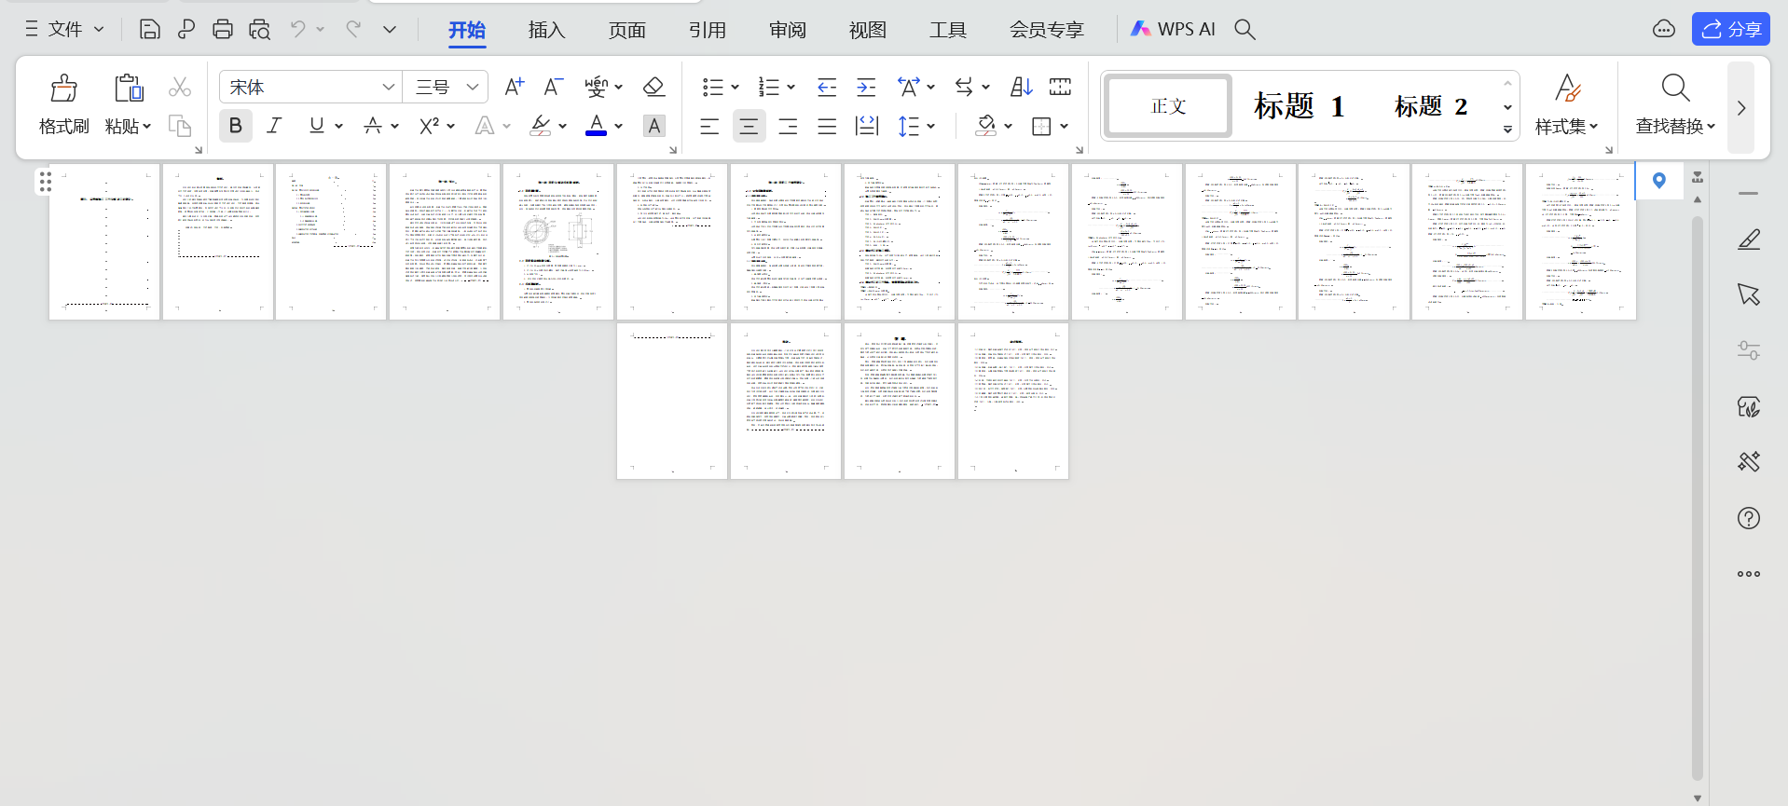
Task: Select the cursor selection tool in sidebar
Action: 1749,294
